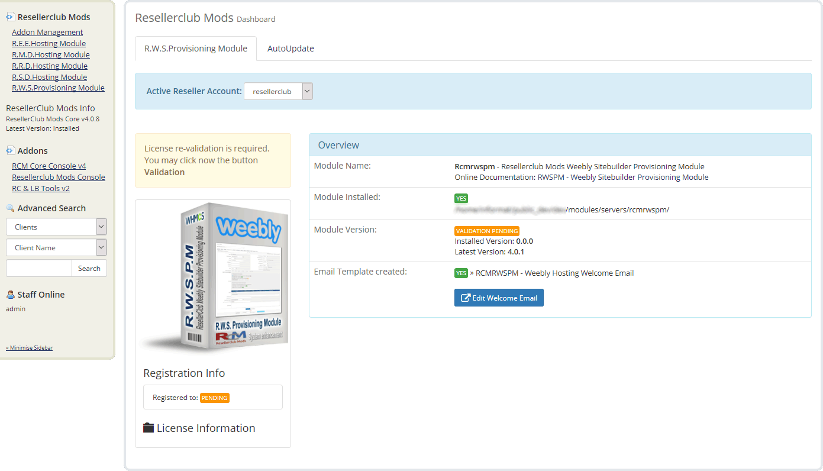Open R.E.E.Hosting Module link
Viewport: 823px width, 471px height.
click(x=49, y=43)
